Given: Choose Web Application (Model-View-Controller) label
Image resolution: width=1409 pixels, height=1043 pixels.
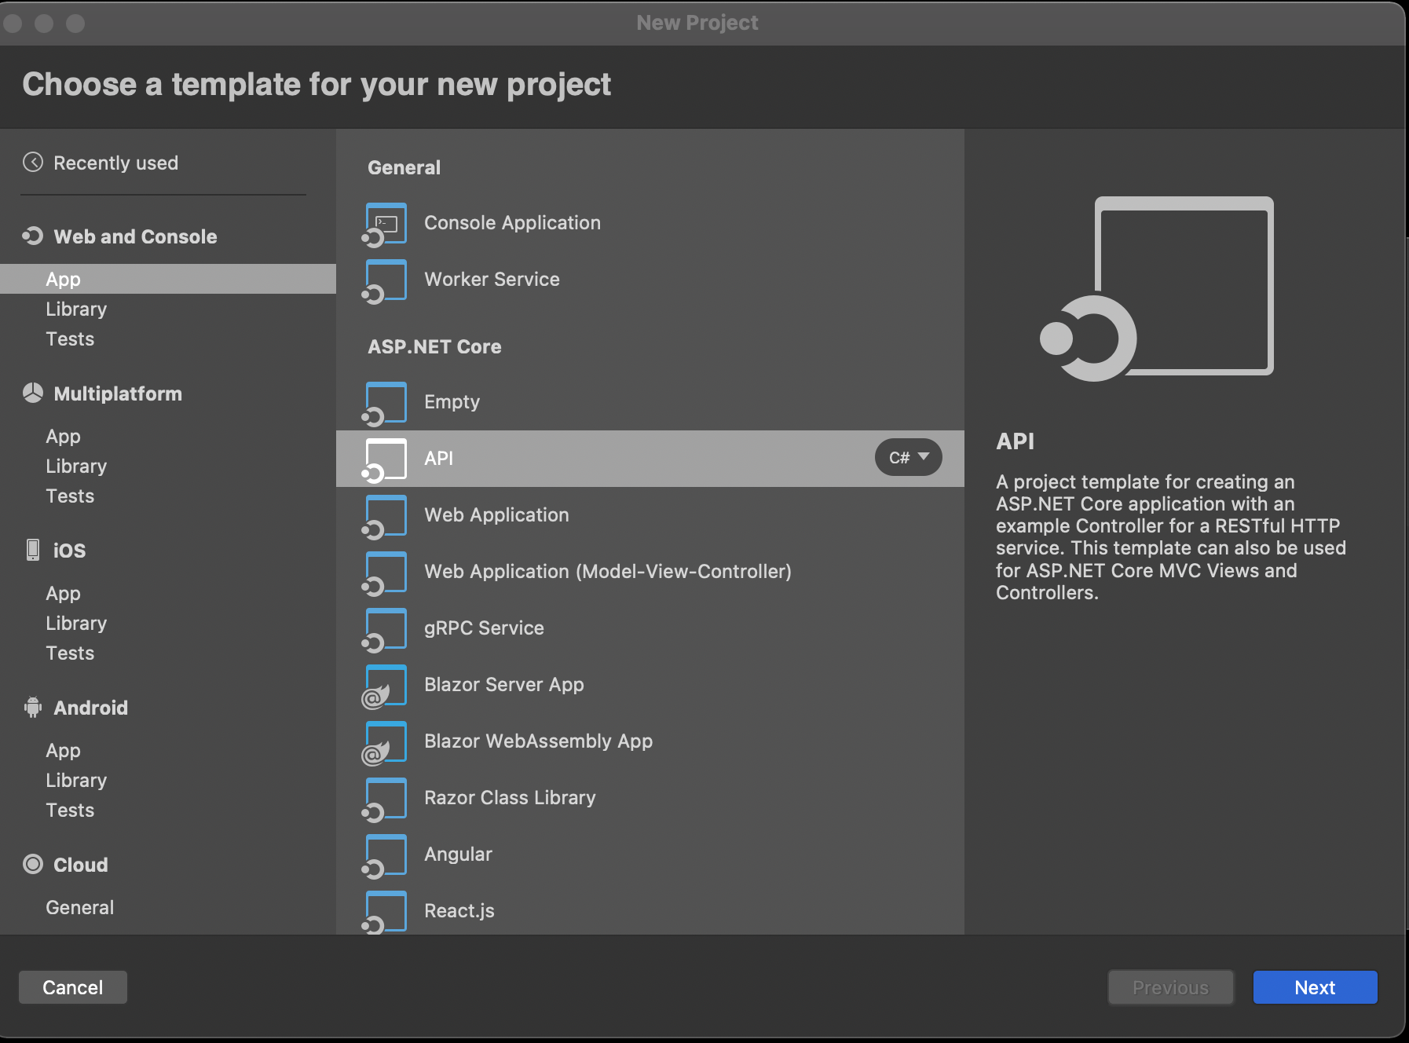Looking at the screenshot, I should [608, 572].
